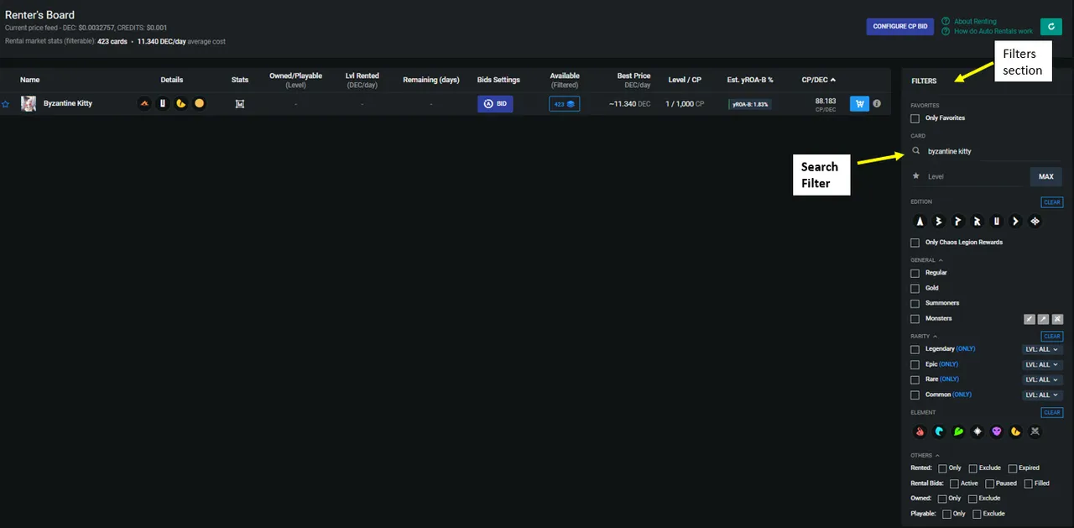Click the search magnifier icon in Card filter

(916, 152)
